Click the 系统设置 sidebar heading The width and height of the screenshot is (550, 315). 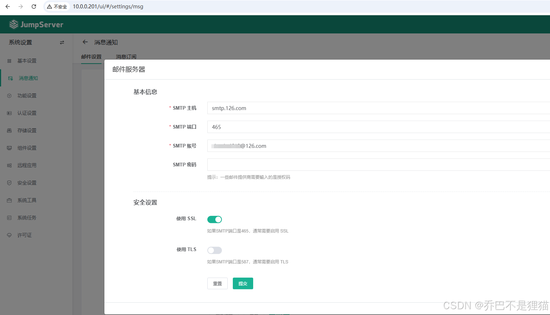[x=20, y=43]
